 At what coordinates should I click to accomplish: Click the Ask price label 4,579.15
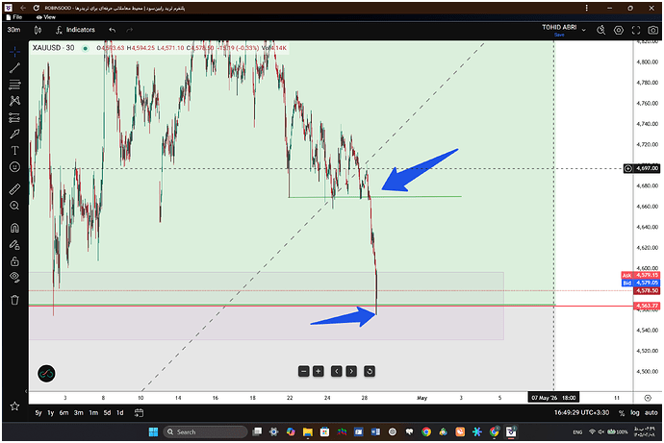(641, 275)
